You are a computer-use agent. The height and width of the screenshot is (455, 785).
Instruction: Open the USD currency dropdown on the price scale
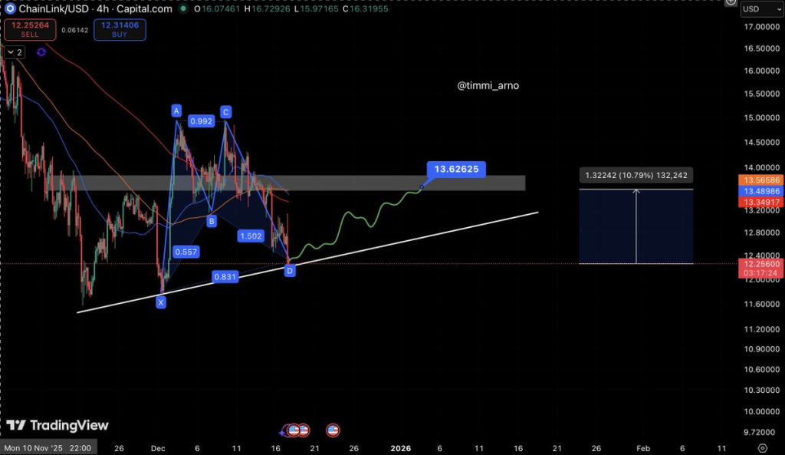[x=760, y=8]
